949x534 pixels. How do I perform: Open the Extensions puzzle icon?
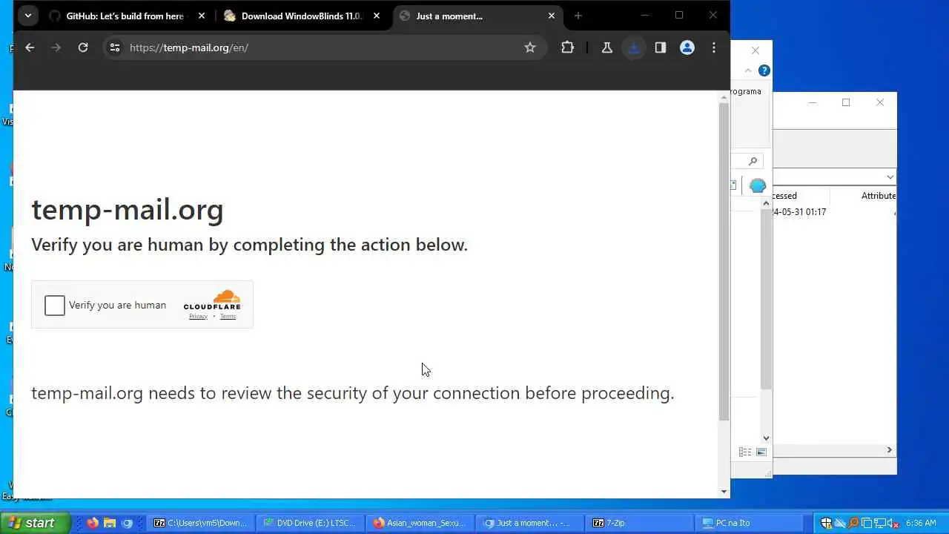pos(567,47)
